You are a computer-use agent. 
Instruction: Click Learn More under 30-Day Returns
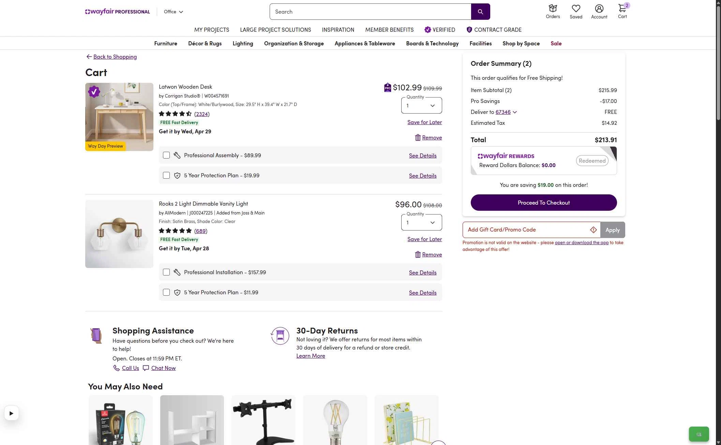[311, 356]
